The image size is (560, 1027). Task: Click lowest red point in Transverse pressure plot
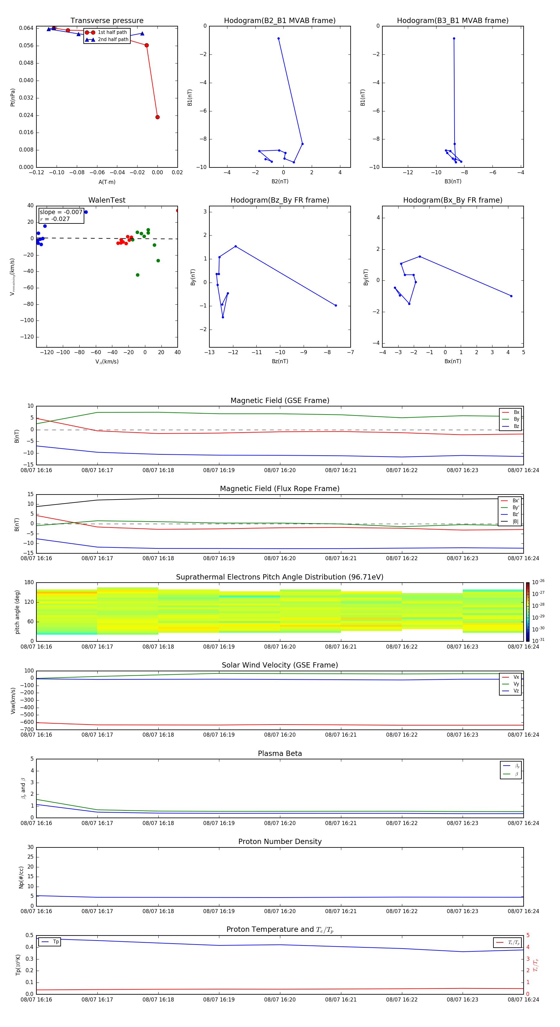[x=157, y=117]
